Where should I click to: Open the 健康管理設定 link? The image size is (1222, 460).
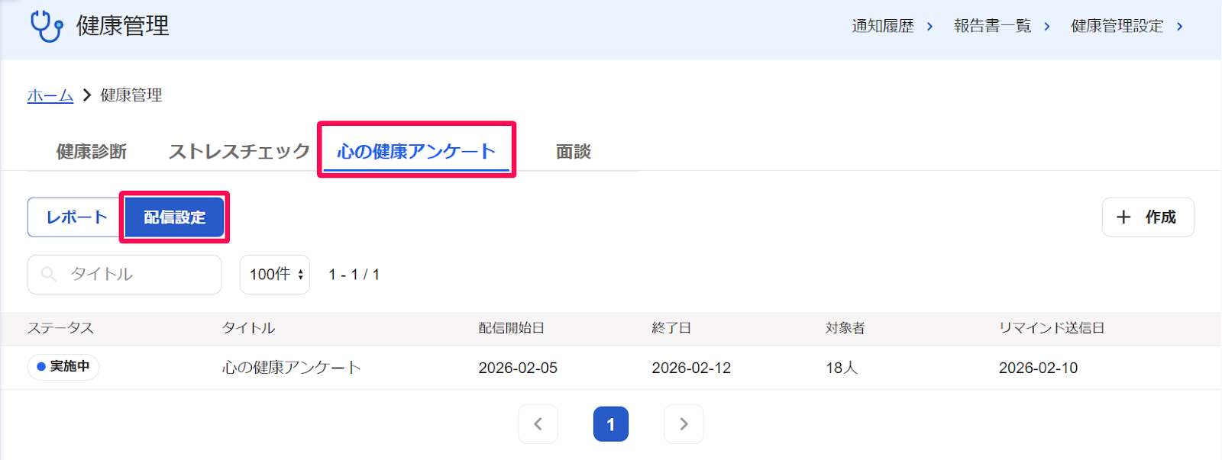pyautogui.click(x=1117, y=27)
